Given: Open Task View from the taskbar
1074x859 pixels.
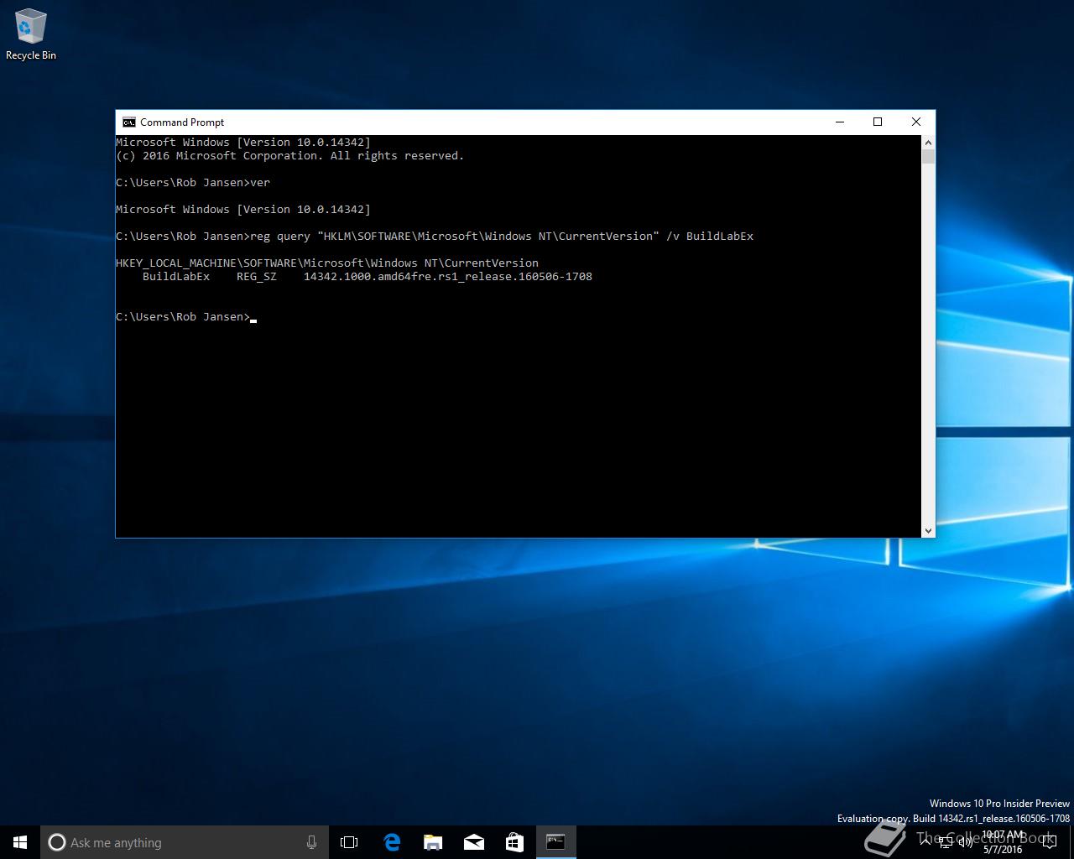Looking at the screenshot, I should 349,842.
